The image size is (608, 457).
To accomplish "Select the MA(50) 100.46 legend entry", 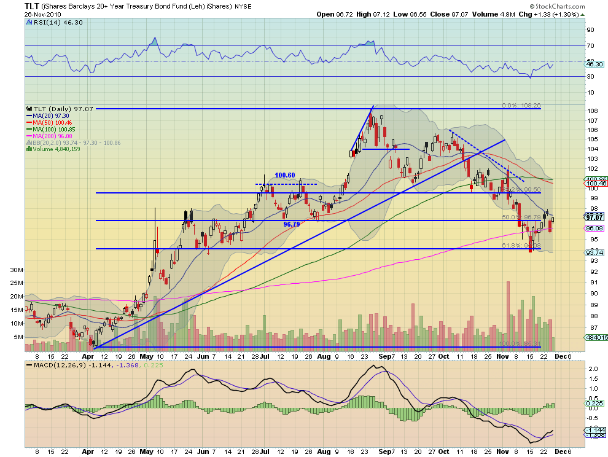I will click(49, 123).
